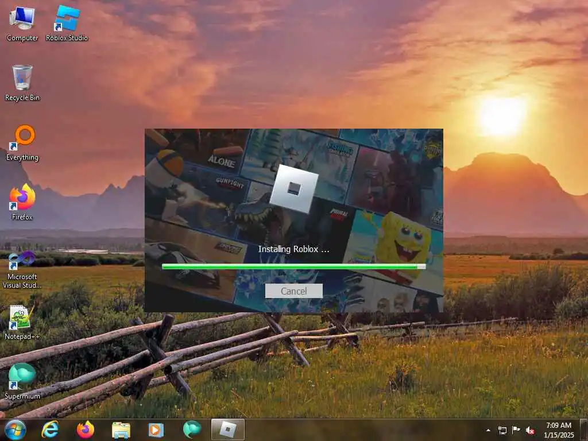Open the Windows Start menu
This screenshot has height=441, width=588.
tap(16, 430)
